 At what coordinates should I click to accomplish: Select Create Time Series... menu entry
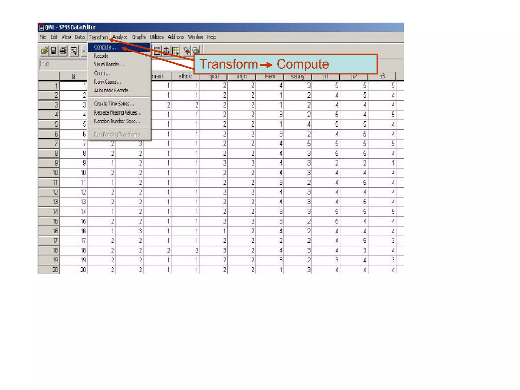[x=119, y=104]
